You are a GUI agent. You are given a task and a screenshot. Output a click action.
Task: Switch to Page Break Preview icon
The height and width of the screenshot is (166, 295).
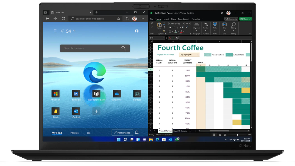tap(225, 135)
